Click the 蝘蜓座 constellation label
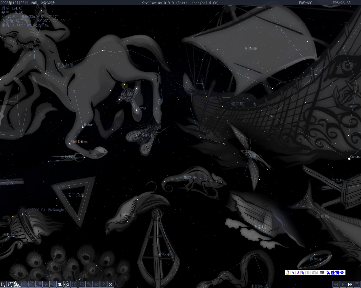 190,177
